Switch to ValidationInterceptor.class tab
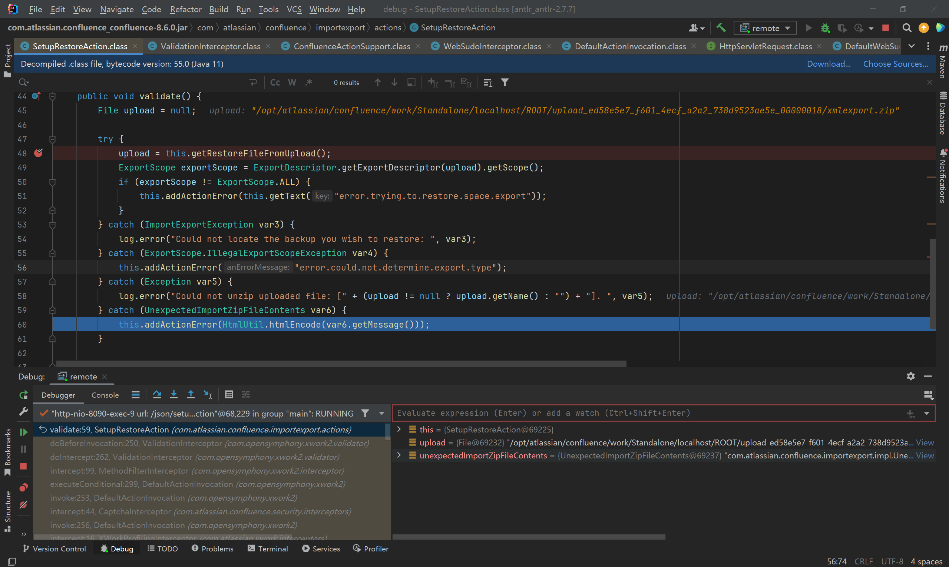 click(210, 46)
